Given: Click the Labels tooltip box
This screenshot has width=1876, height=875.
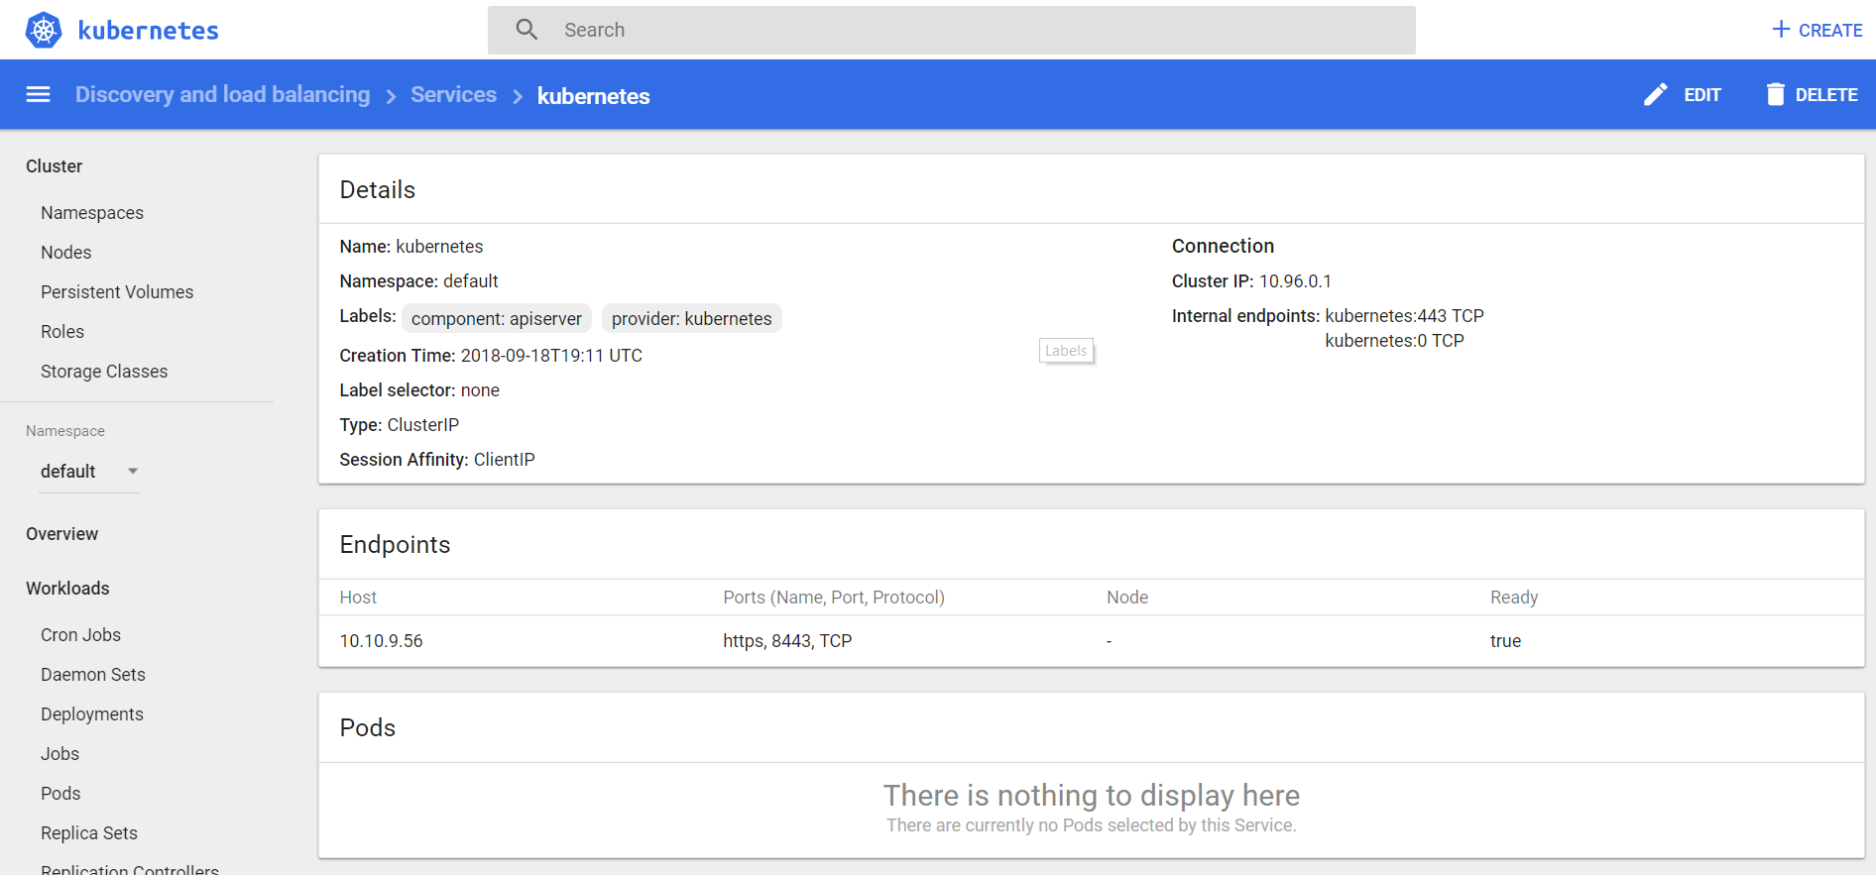Looking at the screenshot, I should pos(1066,351).
